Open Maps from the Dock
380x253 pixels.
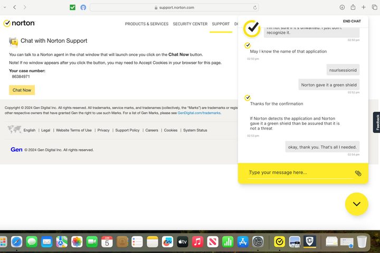tap(62, 241)
